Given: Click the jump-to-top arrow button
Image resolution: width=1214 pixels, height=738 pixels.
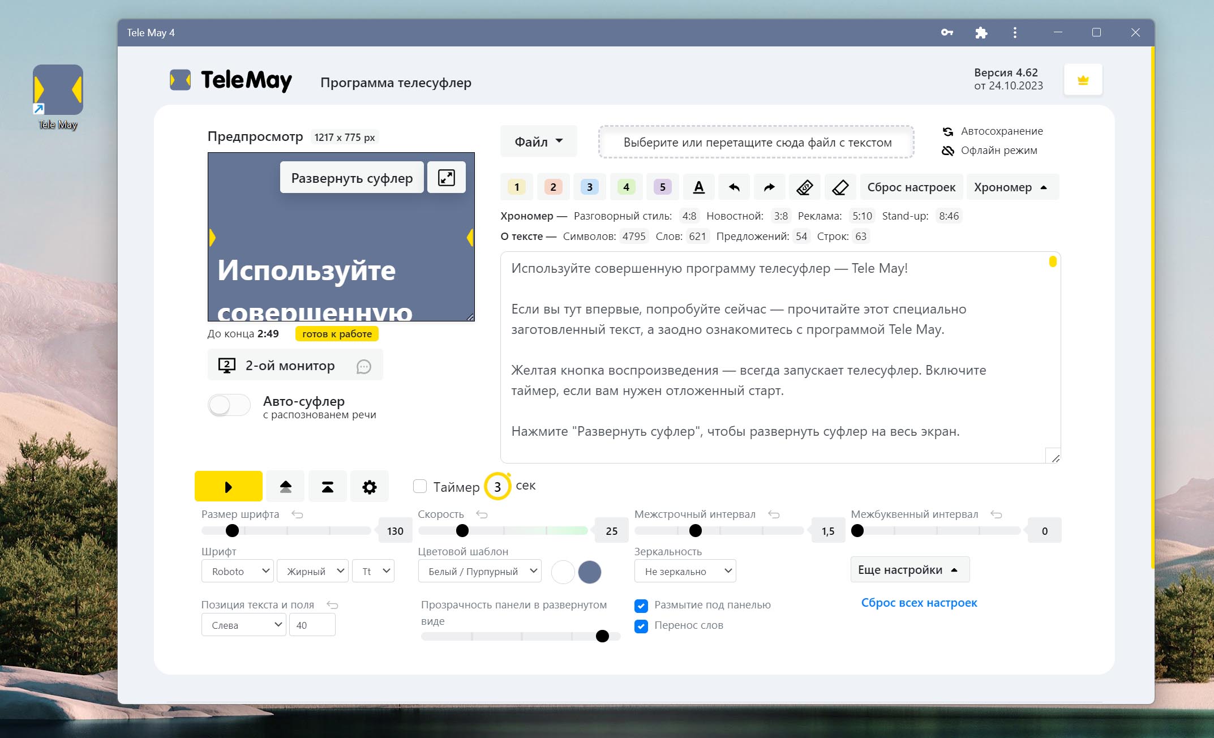Looking at the screenshot, I should (328, 487).
